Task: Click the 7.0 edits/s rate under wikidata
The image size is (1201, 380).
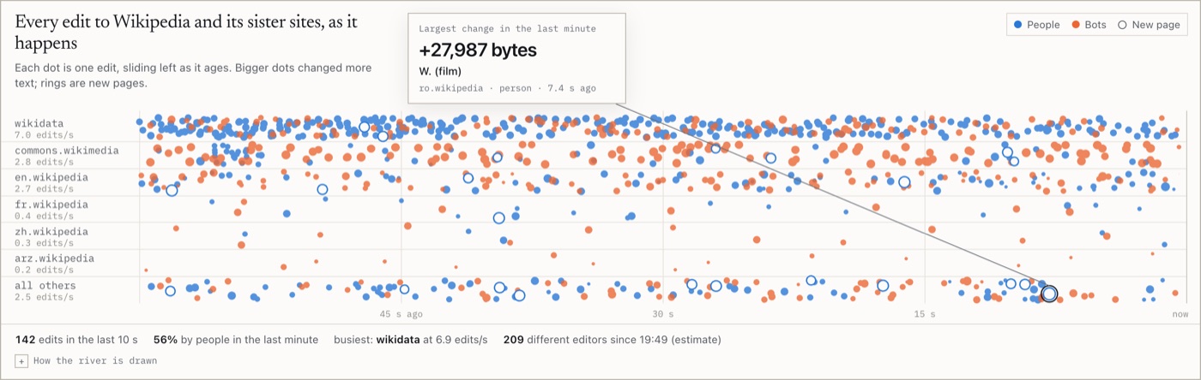Action: (44, 135)
